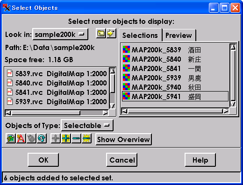Click the file icon of 5841.rvc
The image size is (243, 185).
[x=10, y=92]
